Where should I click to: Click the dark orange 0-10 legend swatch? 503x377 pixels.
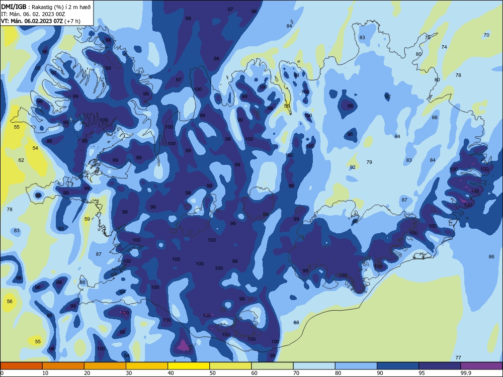coord(21,366)
